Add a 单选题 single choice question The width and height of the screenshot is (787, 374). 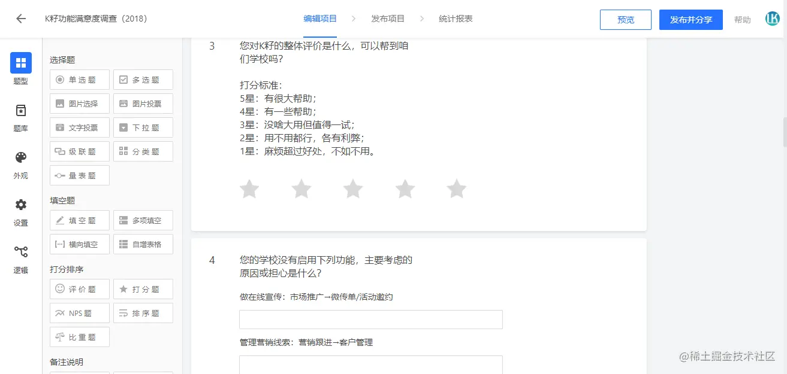tap(80, 80)
